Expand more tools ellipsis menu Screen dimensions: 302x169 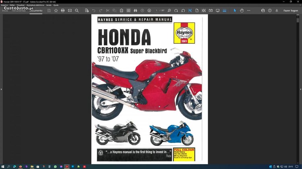coord(248,10)
